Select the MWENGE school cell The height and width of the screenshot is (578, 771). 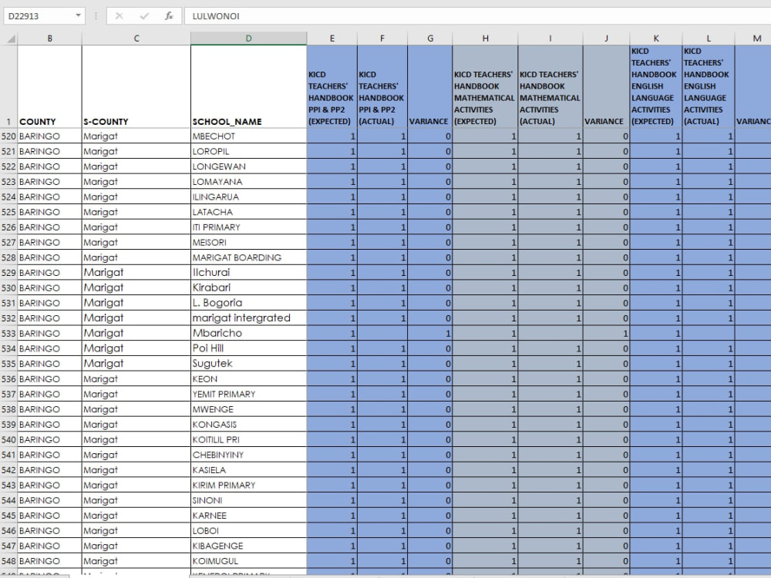249,409
